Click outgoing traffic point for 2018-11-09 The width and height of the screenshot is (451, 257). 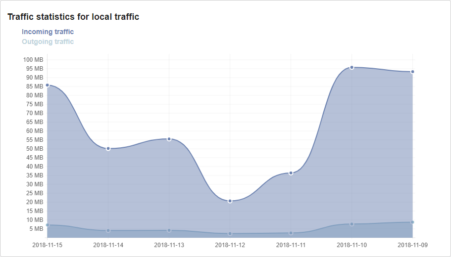pyautogui.click(x=412, y=222)
